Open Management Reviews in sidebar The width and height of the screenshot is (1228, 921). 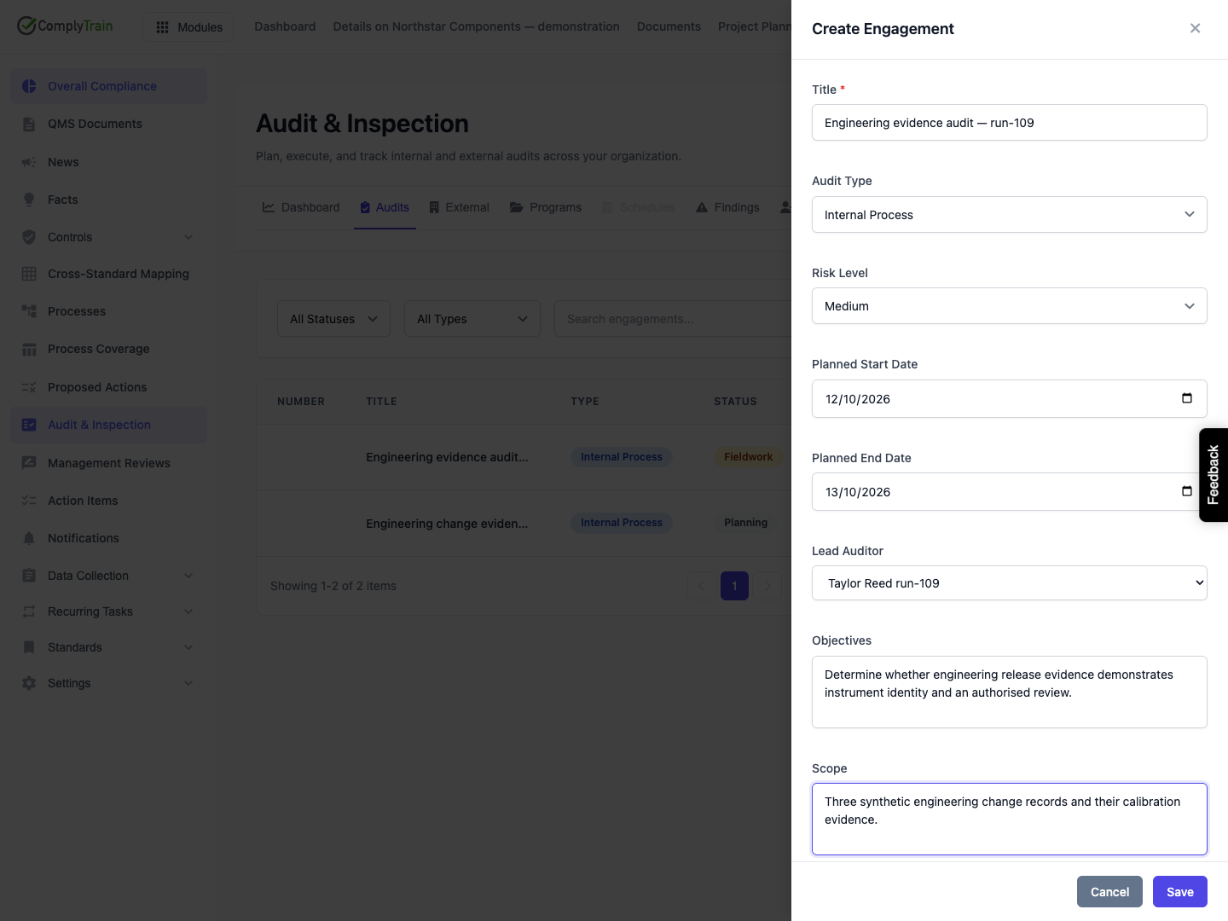(x=108, y=463)
